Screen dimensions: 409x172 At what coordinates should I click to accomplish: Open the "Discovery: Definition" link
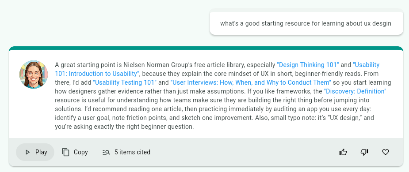[x=355, y=91]
